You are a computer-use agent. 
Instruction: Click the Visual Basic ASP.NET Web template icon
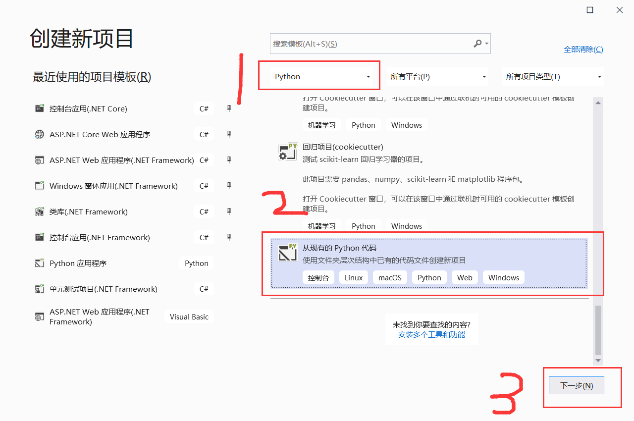click(40, 317)
